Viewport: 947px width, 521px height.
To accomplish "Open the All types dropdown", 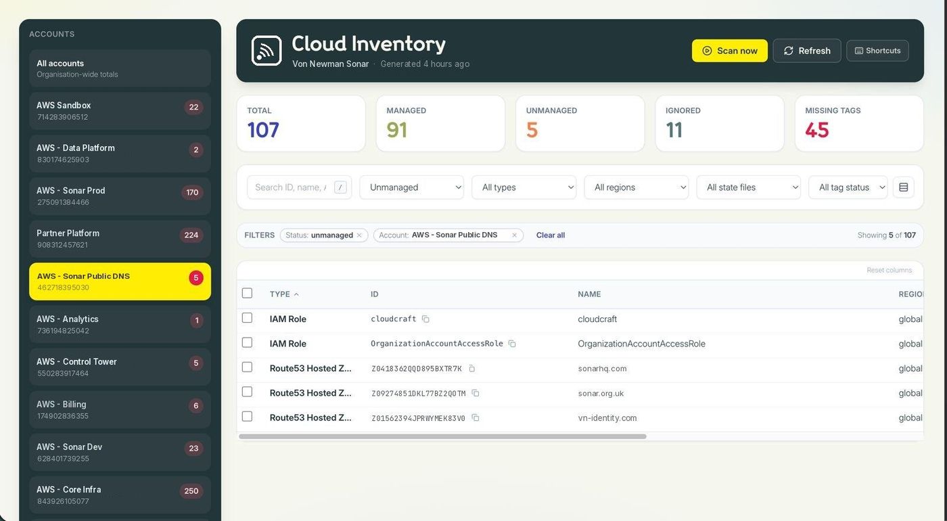I will [524, 187].
